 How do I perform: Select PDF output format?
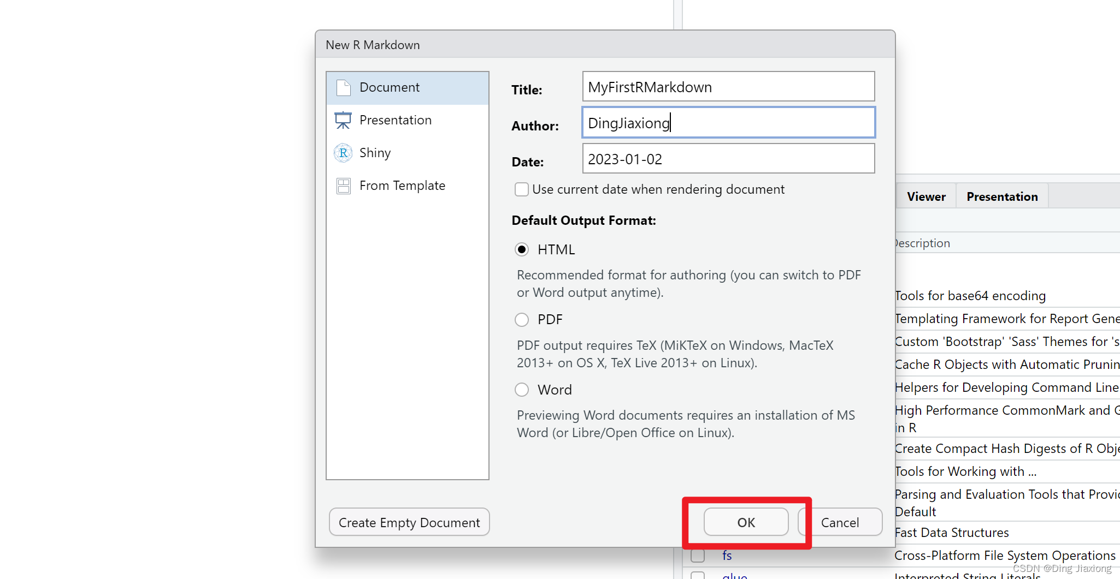522,319
